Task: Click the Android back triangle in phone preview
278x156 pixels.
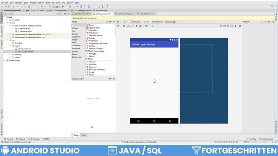Action: pyautogui.click(x=138, y=121)
